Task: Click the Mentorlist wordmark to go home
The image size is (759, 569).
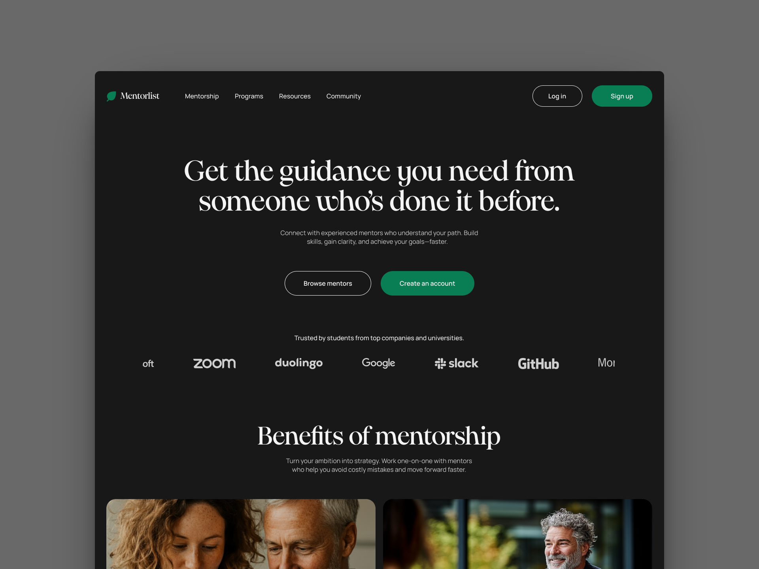Action: [140, 96]
